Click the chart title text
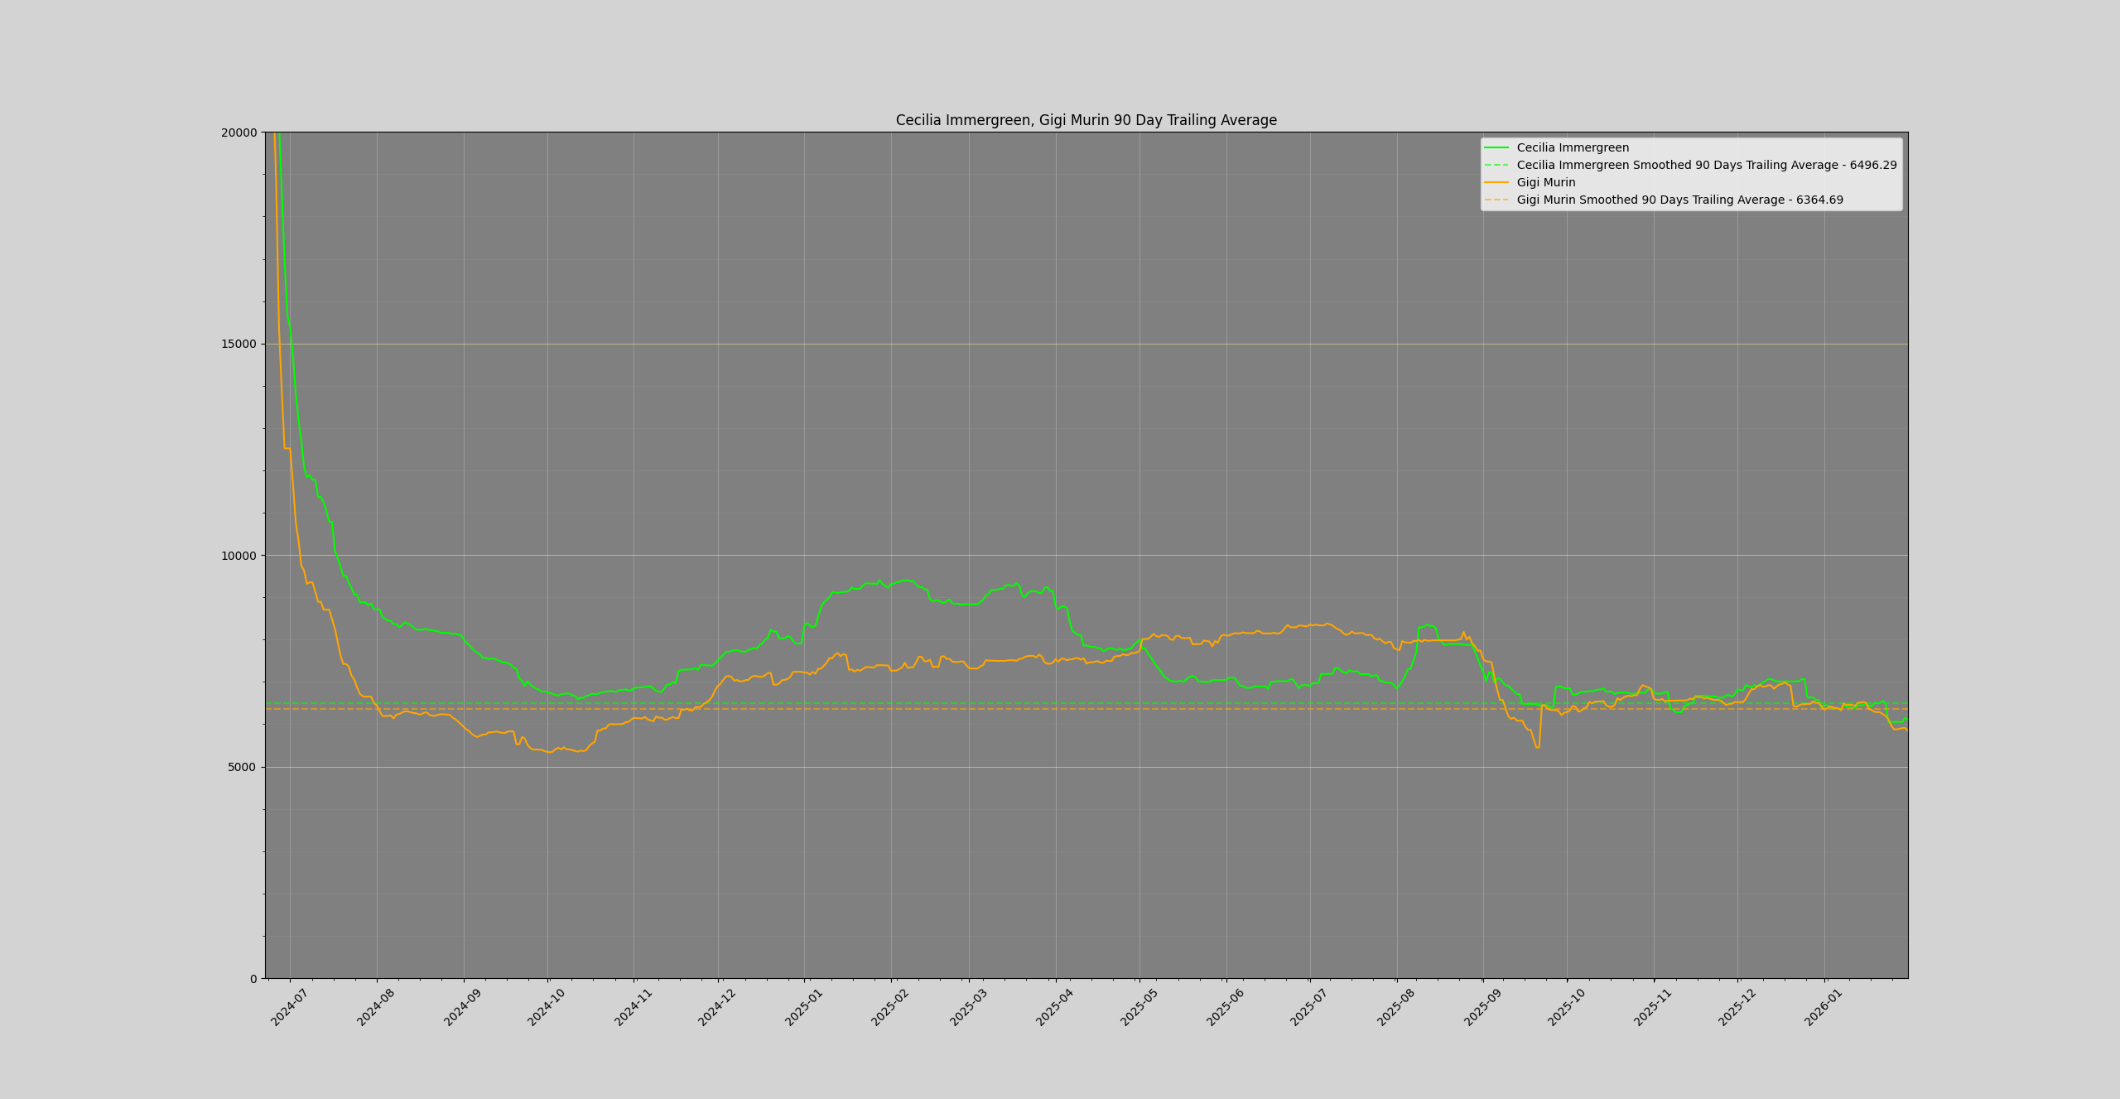This screenshot has width=2120, height=1099. 1086,121
